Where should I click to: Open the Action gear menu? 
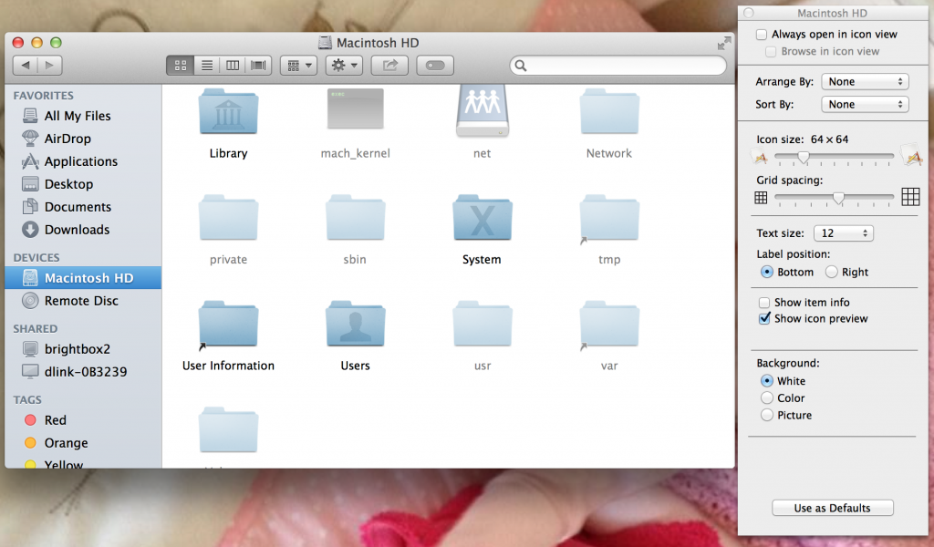[344, 66]
